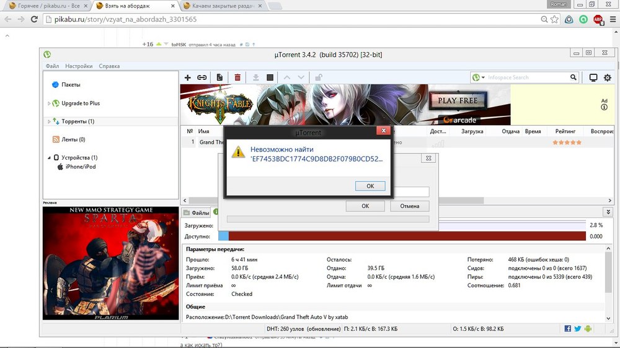Click the browser Back arrow
The image size is (620, 348).
[8, 19]
